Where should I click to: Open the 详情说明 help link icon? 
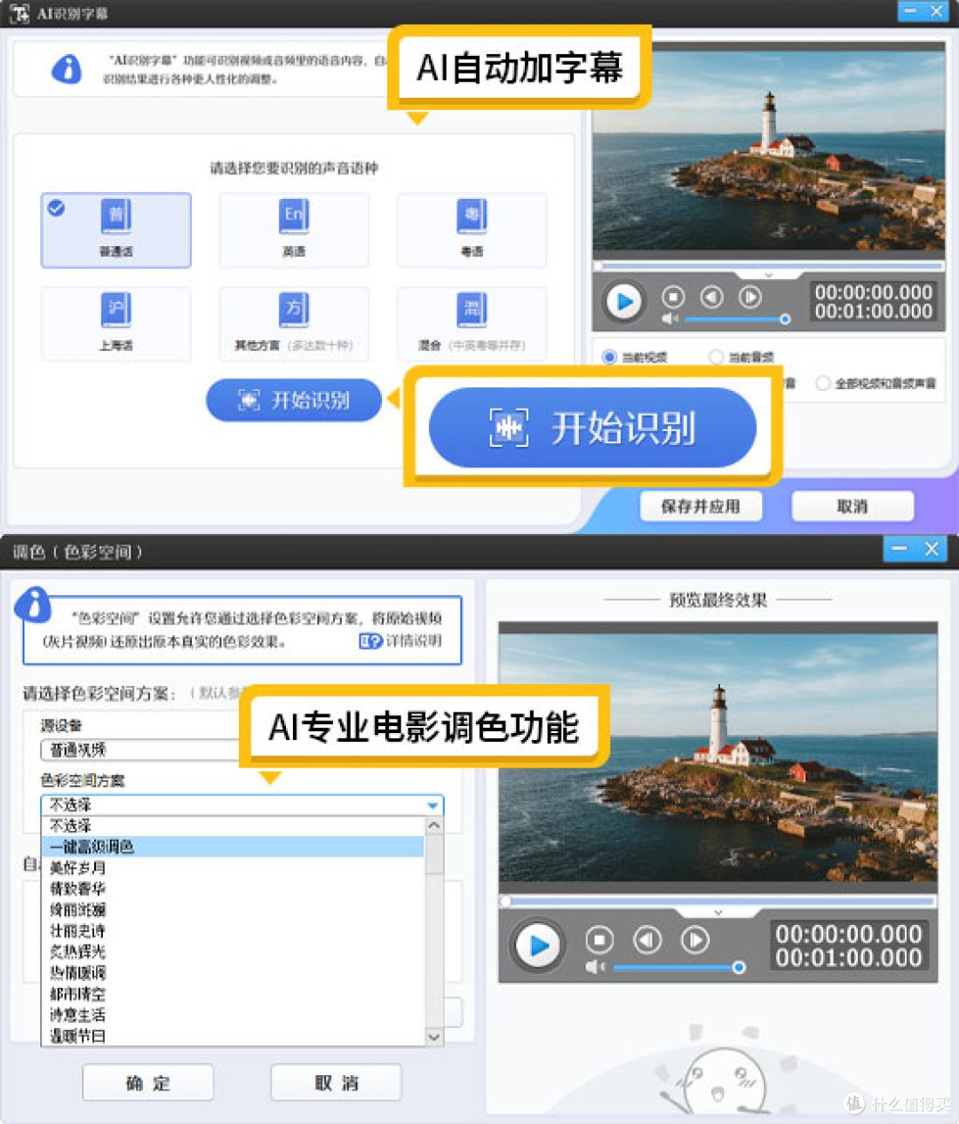[370, 641]
